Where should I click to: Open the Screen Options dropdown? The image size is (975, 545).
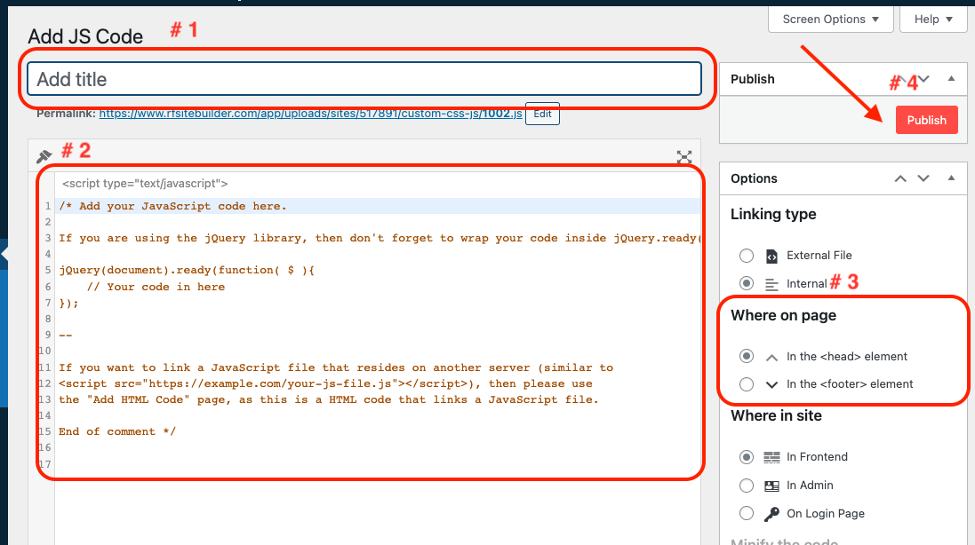click(831, 20)
